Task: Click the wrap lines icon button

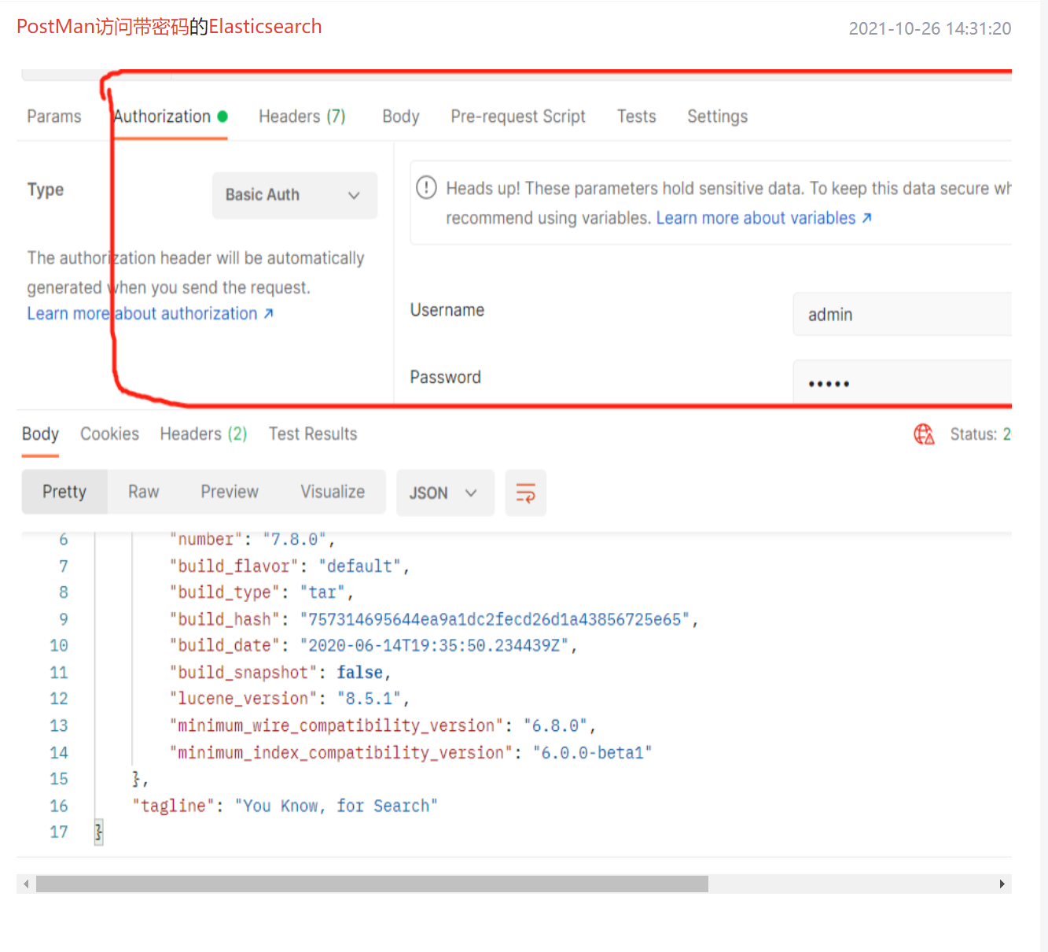Action: coord(525,493)
